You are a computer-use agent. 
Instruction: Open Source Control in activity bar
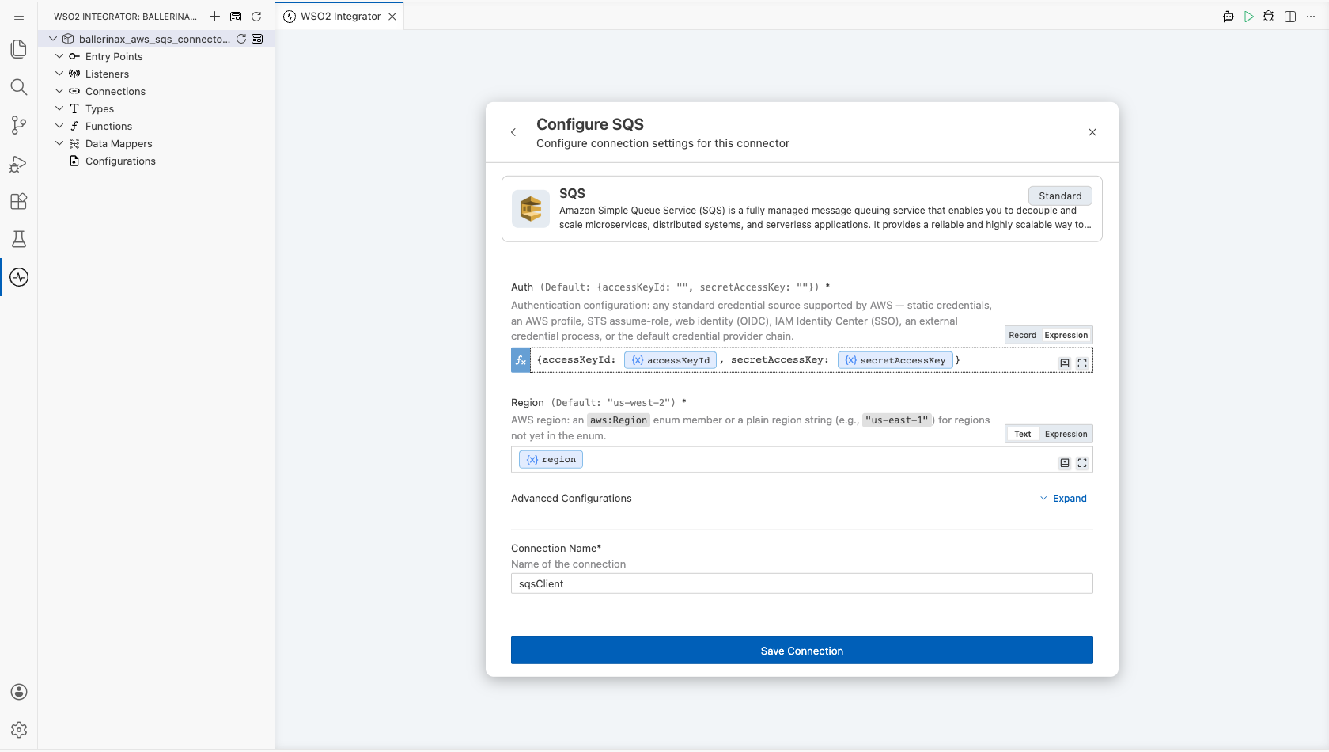click(19, 125)
